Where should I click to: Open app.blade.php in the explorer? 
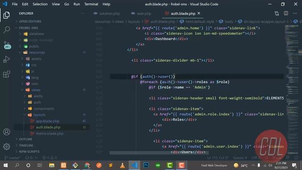tap(47, 121)
